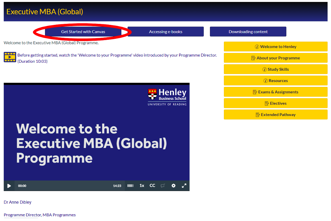331x221 pixels.
Task: Open the About your Programme section
Action: [x=275, y=58]
